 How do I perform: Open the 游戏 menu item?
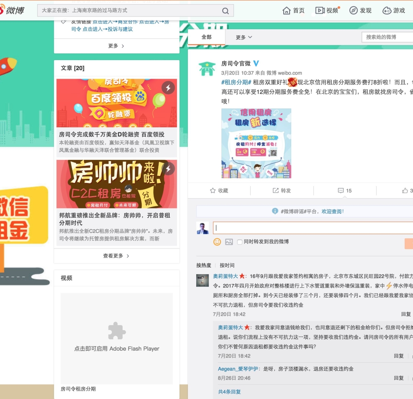[x=399, y=11]
